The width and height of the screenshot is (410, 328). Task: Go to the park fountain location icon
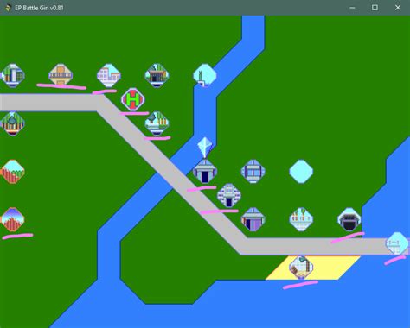[157, 123]
